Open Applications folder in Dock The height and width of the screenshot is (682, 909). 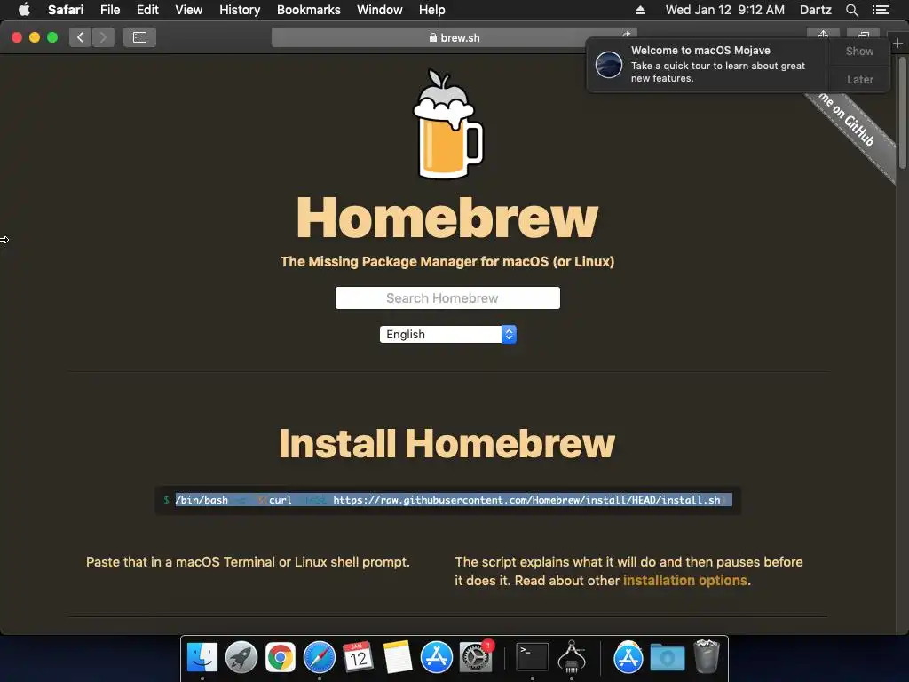pos(628,657)
